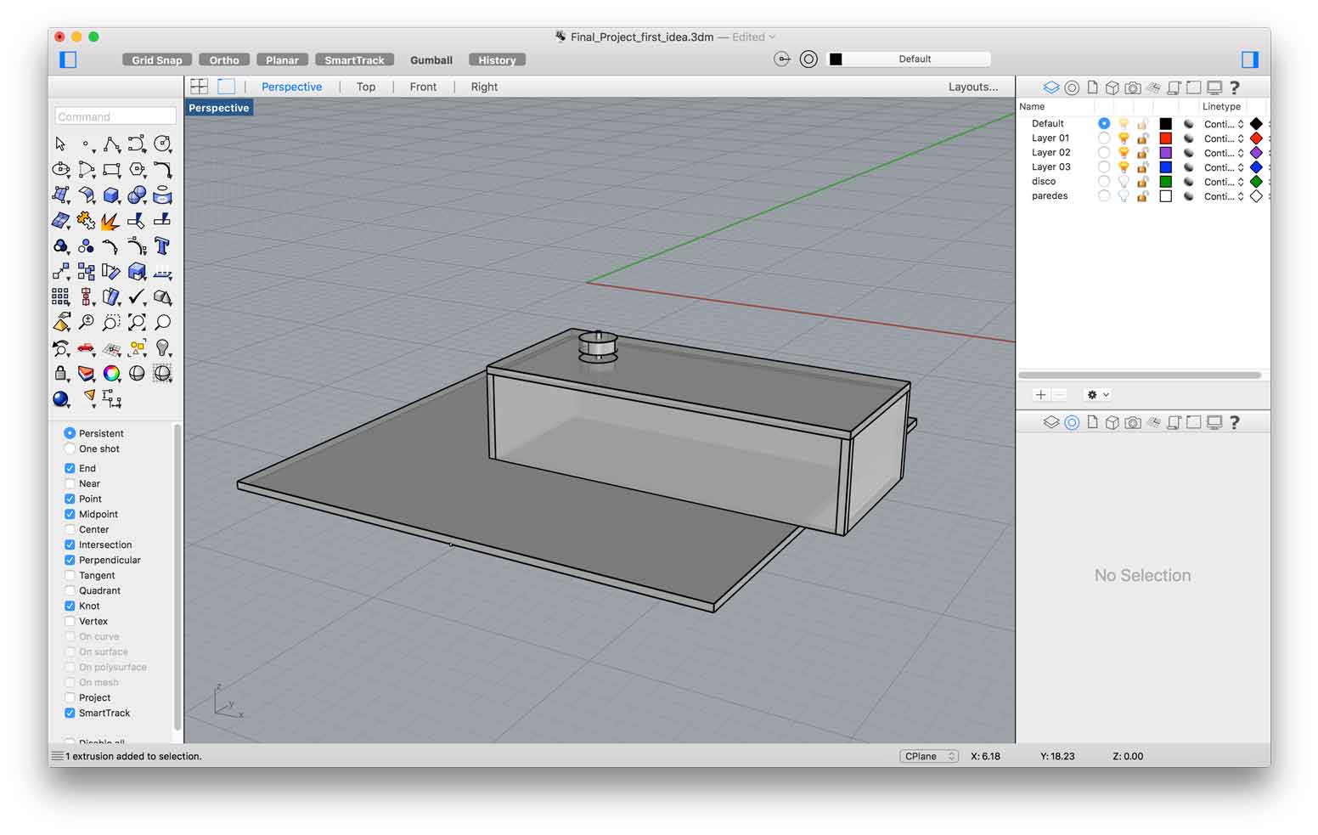1318x835 pixels.
Task: Lock Layer 03 with its padlock
Action: (x=1143, y=166)
